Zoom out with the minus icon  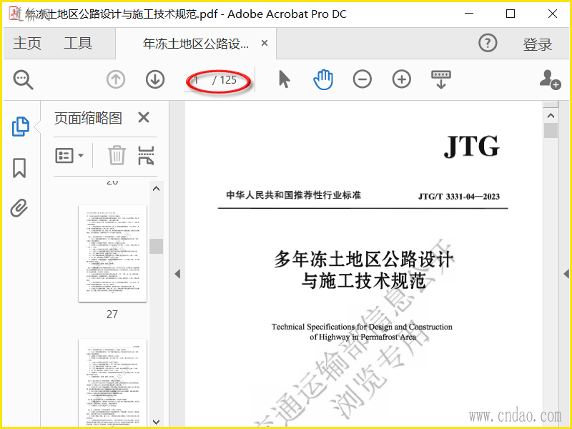(x=363, y=79)
